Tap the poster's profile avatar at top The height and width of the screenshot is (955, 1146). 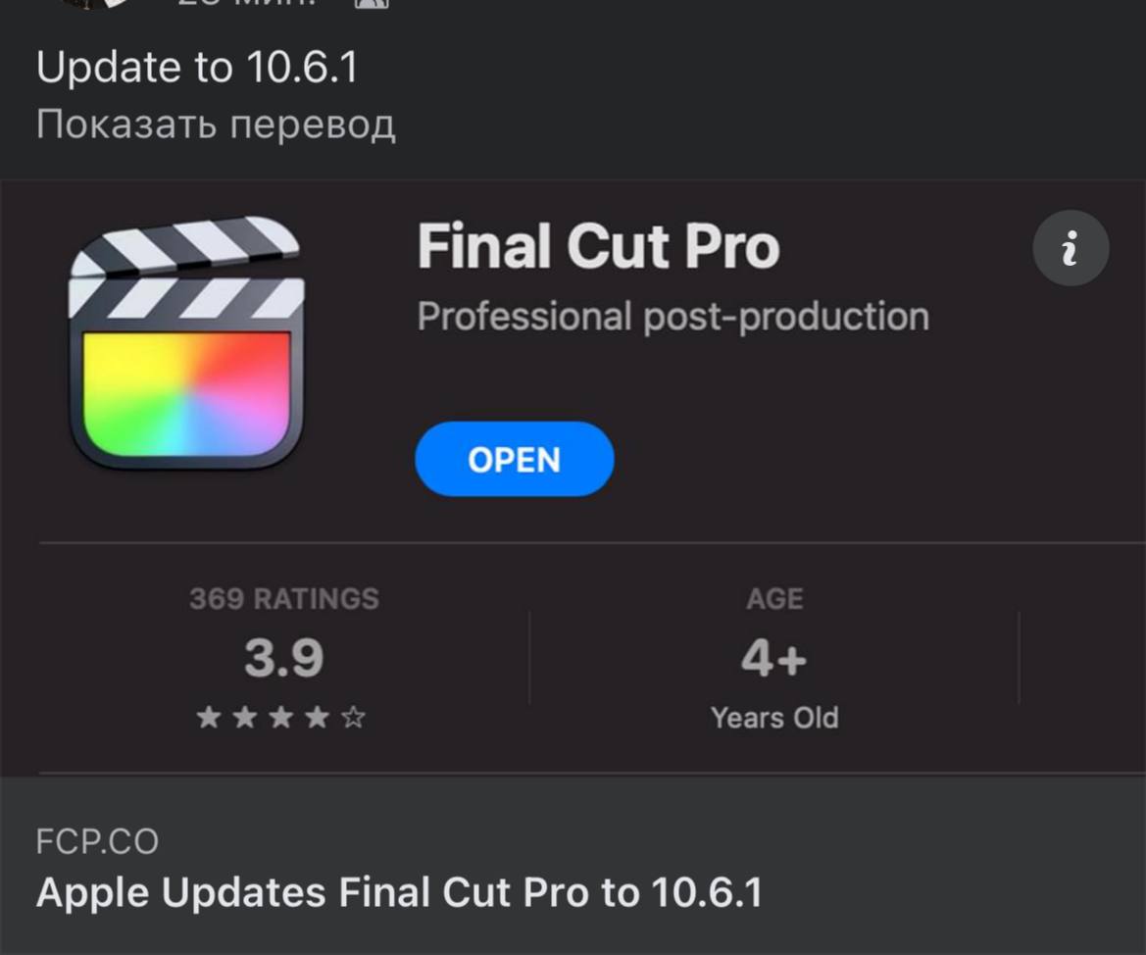point(95,4)
